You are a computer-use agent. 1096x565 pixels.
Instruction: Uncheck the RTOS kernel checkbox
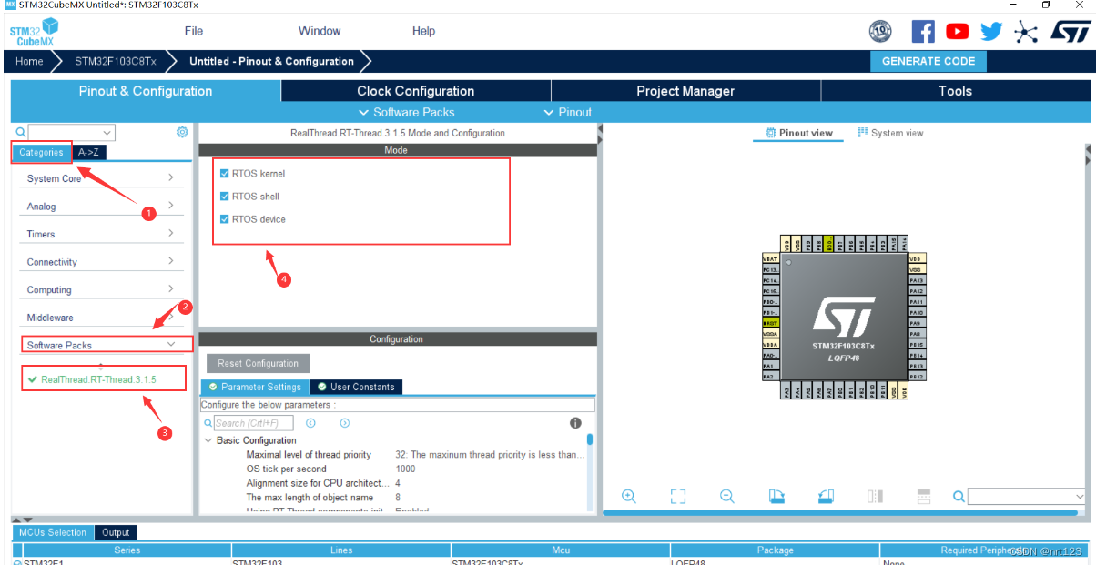[224, 173]
